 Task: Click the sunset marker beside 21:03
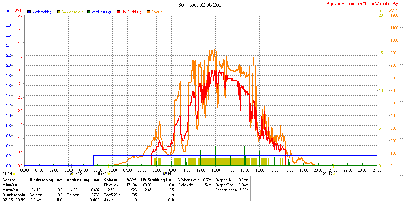[334, 173]
